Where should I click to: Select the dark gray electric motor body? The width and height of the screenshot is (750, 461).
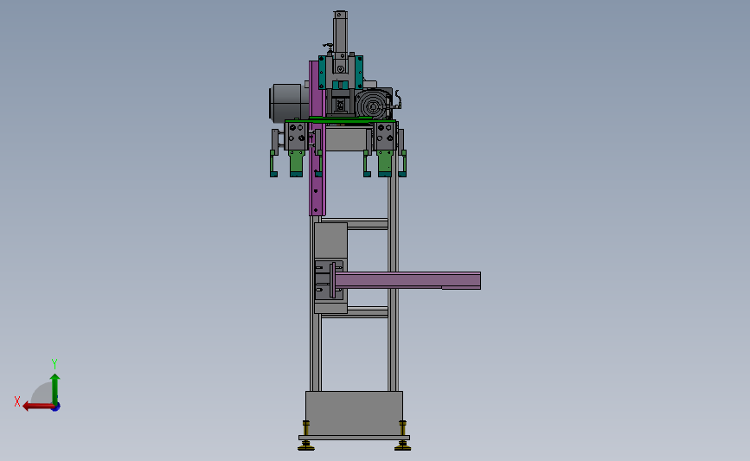[x=288, y=102]
